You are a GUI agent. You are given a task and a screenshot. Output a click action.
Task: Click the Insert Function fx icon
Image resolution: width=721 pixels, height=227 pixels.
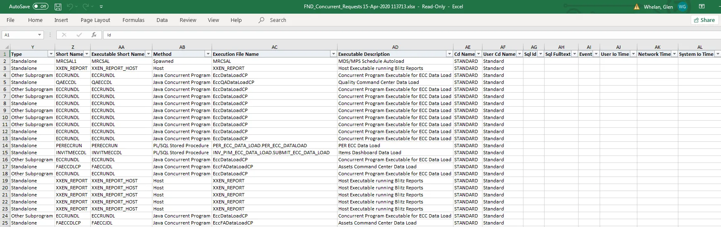[x=94, y=35]
